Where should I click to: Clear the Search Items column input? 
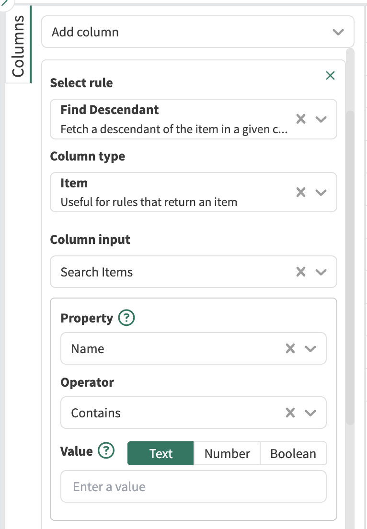pyautogui.click(x=301, y=272)
